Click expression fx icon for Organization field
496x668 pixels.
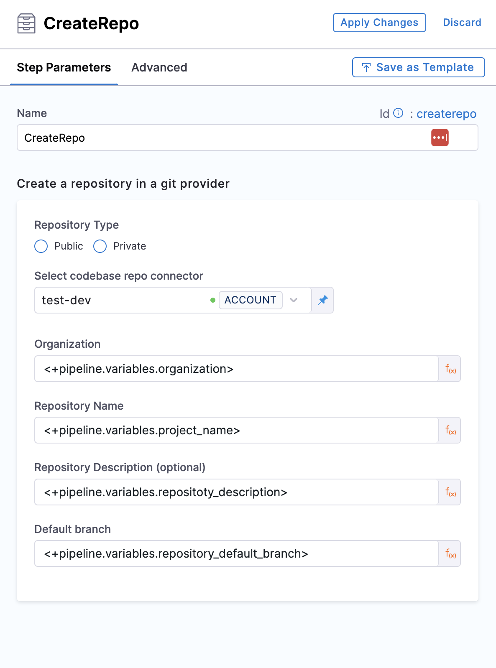coord(450,369)
